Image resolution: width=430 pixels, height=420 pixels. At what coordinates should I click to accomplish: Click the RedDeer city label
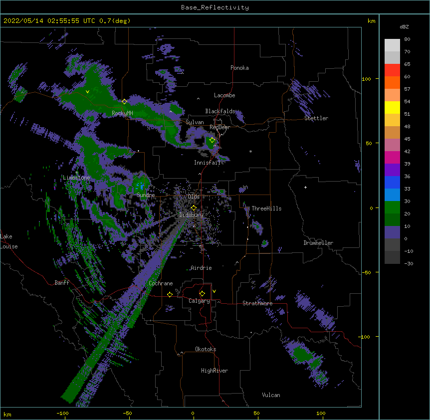pyautogui.click(x=219, y=127)
